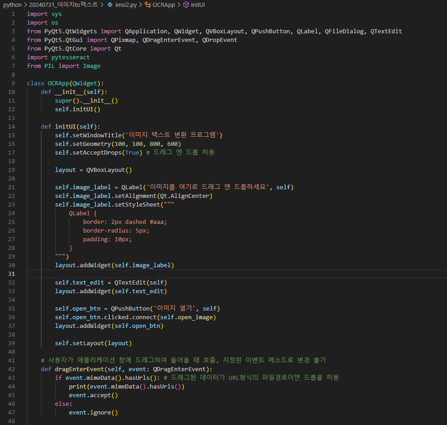The height and width of the screenshot is (425, 447).
Task: Click line number 42 in the gutter
Action: [x=11, y=369]
